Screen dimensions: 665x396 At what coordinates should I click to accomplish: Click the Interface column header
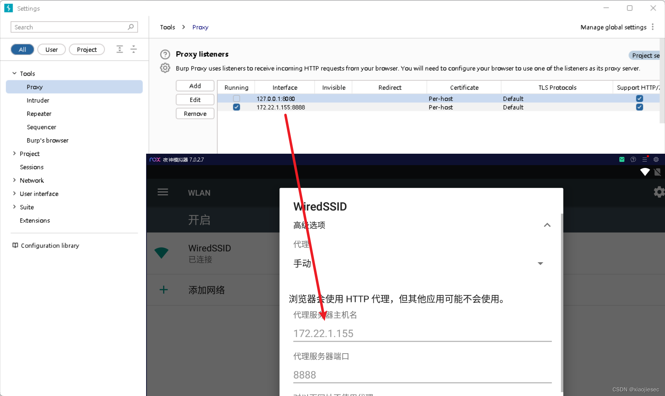pos(285,88)
